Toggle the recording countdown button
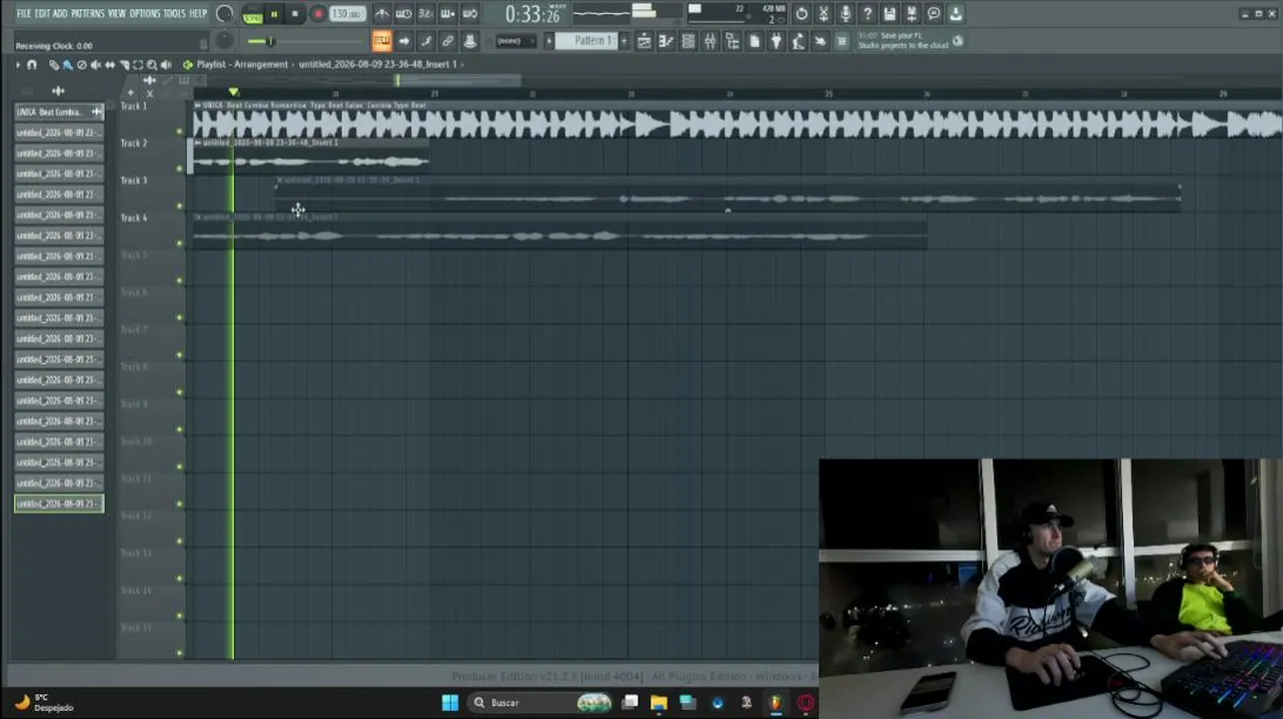The image size is (1283, 719). pyautogui.click(x=426, y=14)
